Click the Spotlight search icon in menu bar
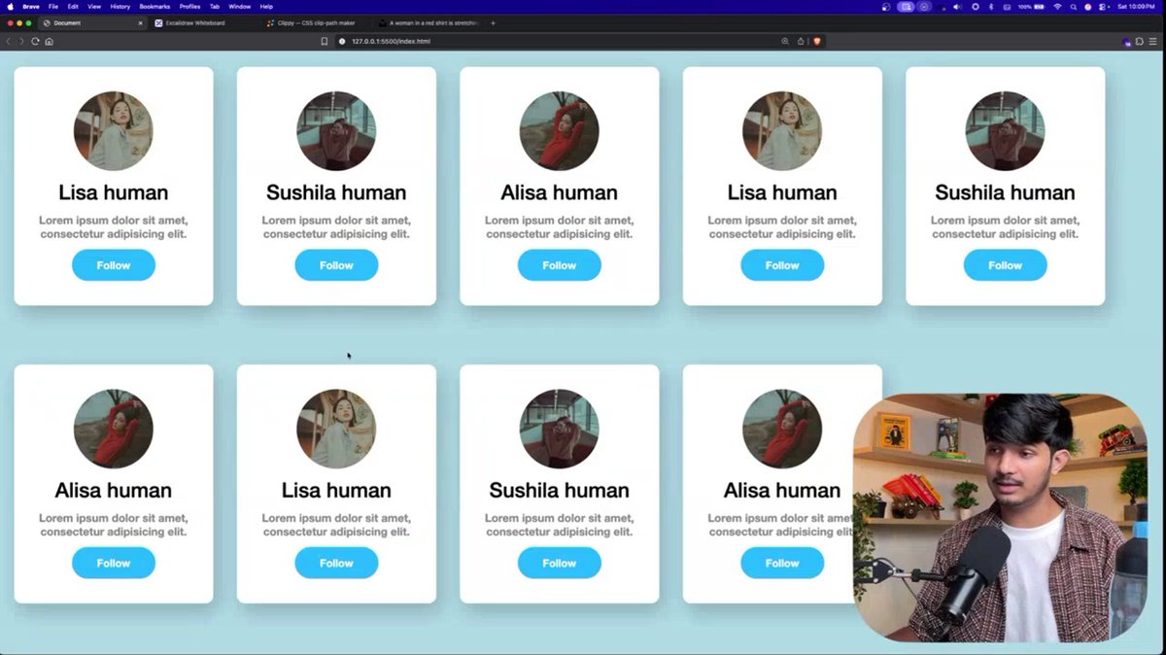Viewport: 1166px width, 655px height. 1074,6
